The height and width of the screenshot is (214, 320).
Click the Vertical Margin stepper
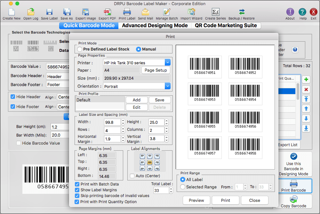coord(166,139)
